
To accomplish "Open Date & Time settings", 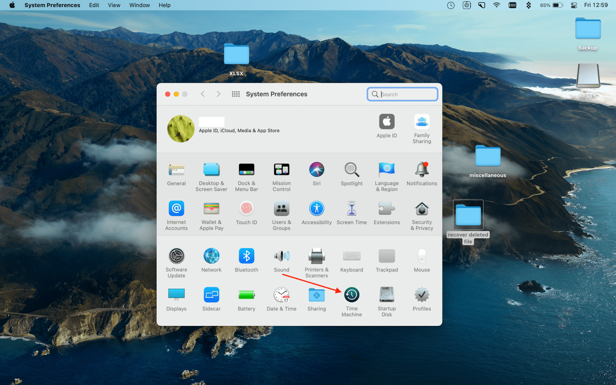I will [281, 299].
